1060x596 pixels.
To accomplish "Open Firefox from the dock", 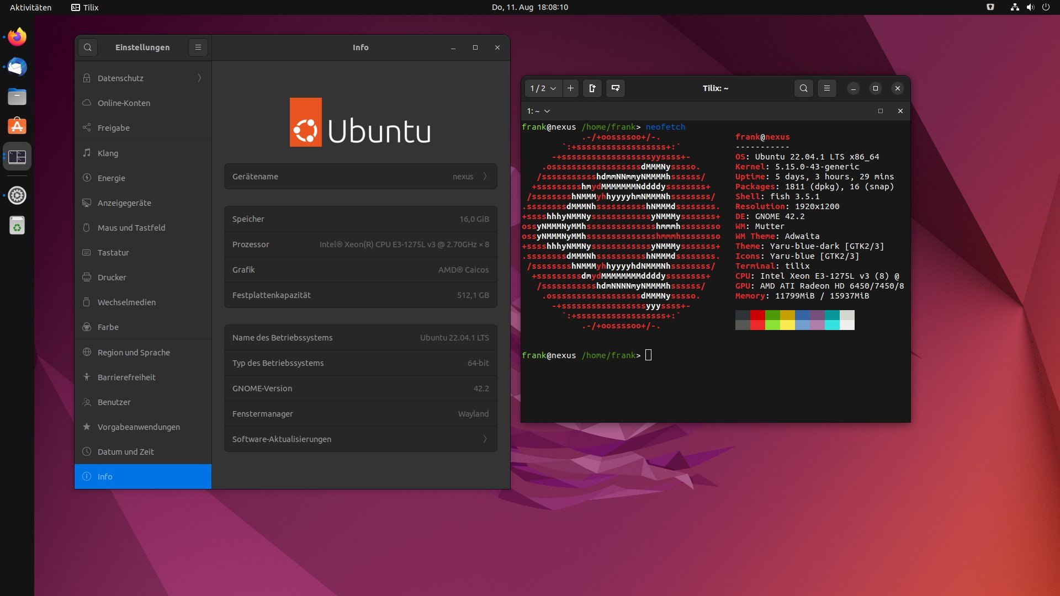I will [17, 37].
